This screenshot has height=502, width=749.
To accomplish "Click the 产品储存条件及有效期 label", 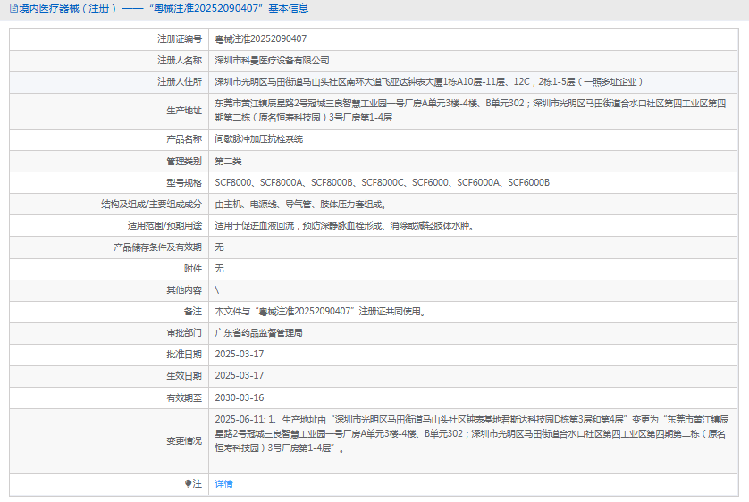I will pyautogui.click(x=157, y=247).
